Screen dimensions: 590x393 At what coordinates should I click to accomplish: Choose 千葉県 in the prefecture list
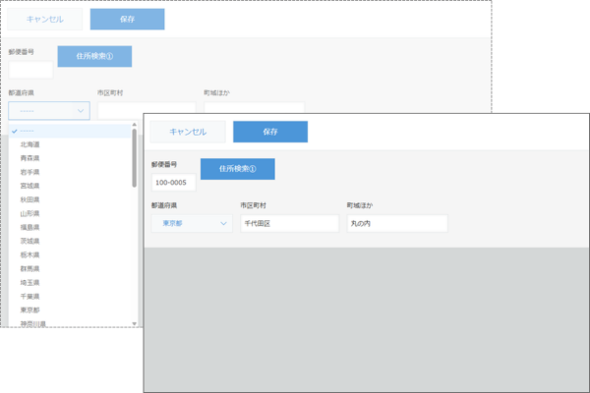click(31, 295)
